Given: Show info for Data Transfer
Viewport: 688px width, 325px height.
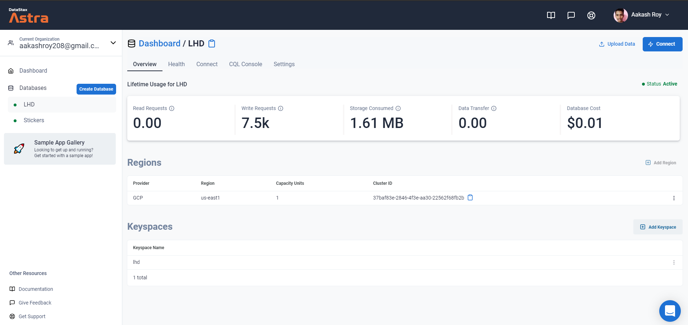Looking at the screenshot, I should click(494, 109).
